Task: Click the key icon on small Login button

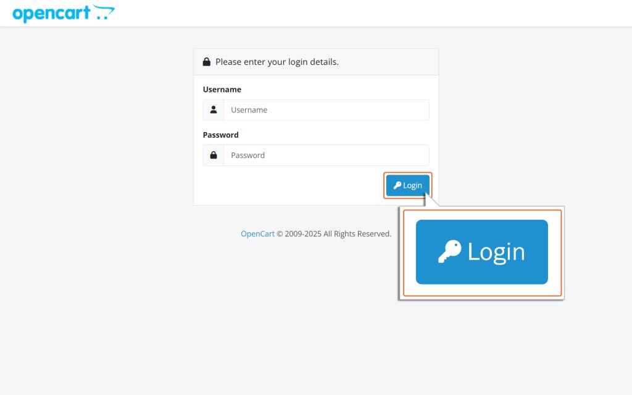Action: pos(397,185)
